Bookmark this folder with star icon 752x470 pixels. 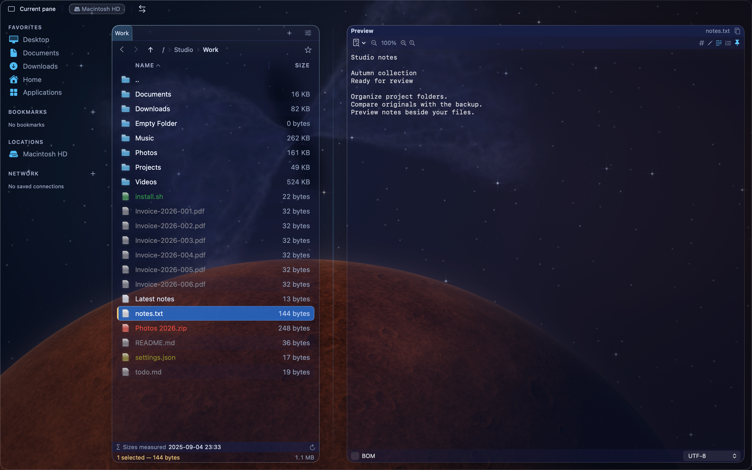click(x=308, y=50)
